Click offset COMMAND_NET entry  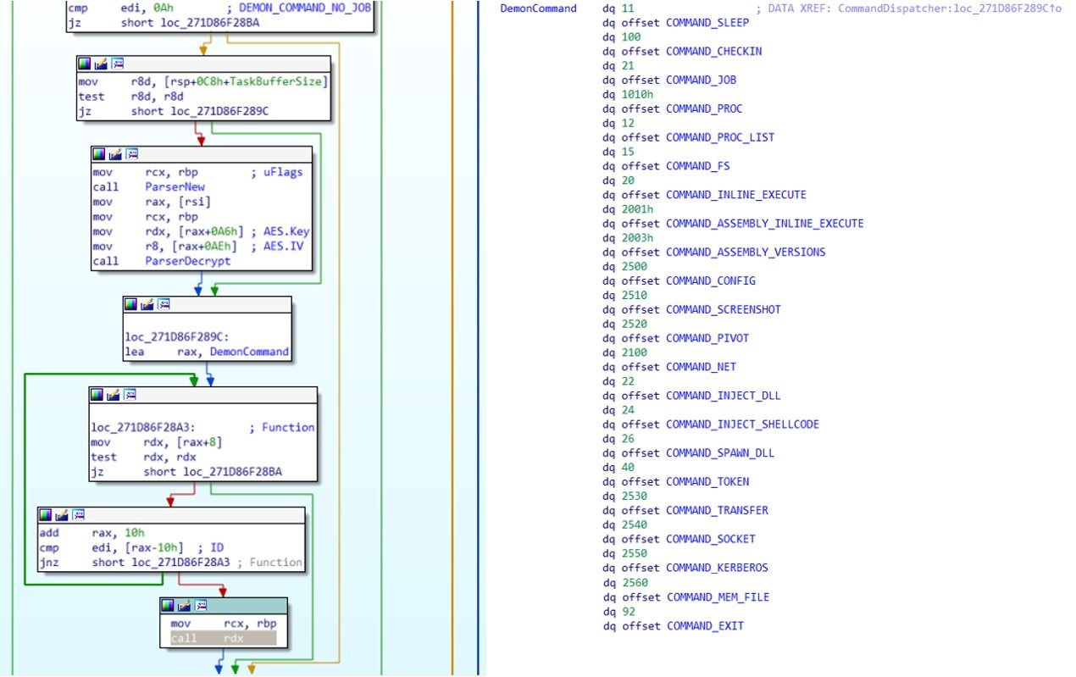tap(669, 367)
